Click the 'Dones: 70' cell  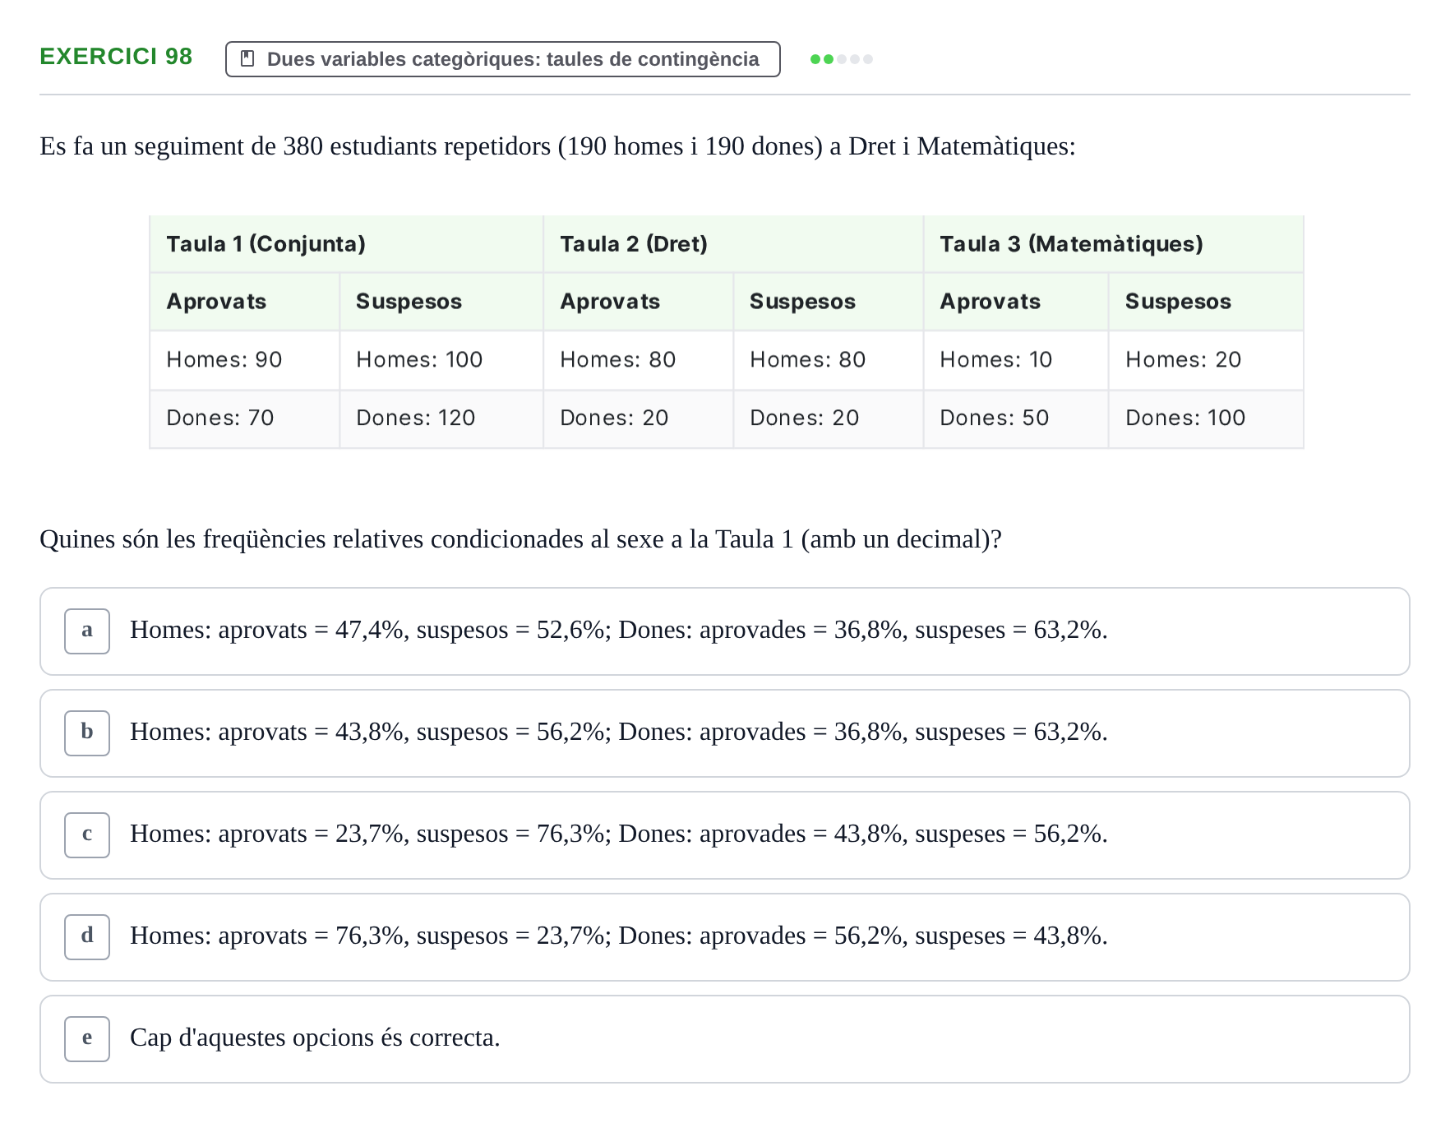[x=245, y=418]
